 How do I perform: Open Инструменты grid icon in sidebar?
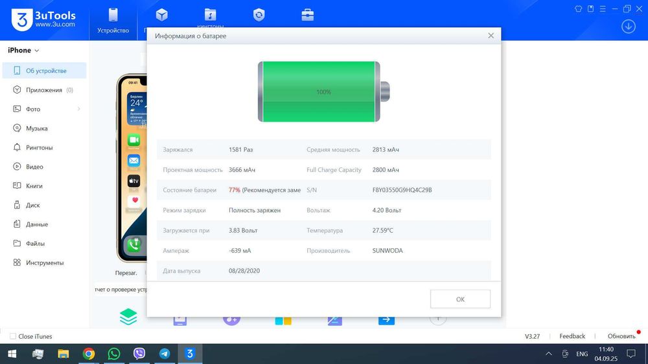pyautogui.click(x=17, y=263)
